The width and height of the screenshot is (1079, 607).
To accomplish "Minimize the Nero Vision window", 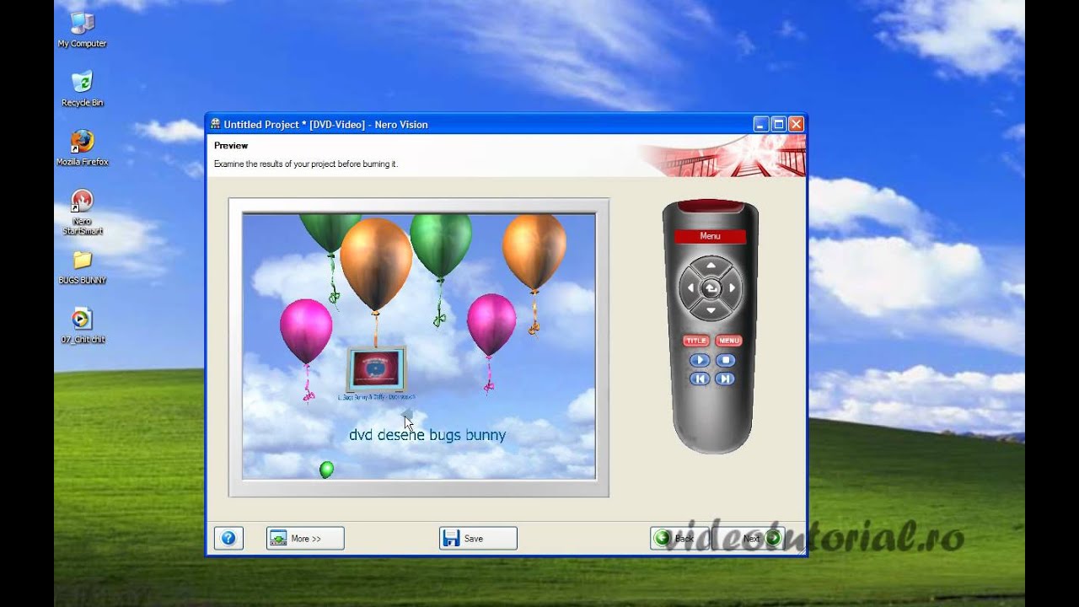I will (x=761, y=124).
